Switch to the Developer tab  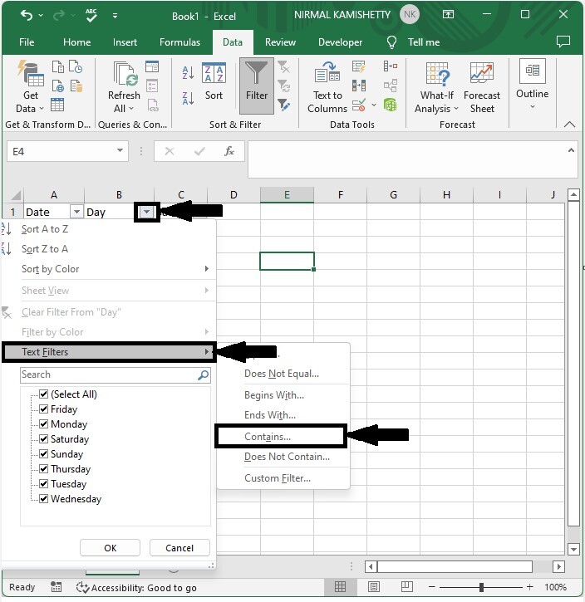click(340, 42)
